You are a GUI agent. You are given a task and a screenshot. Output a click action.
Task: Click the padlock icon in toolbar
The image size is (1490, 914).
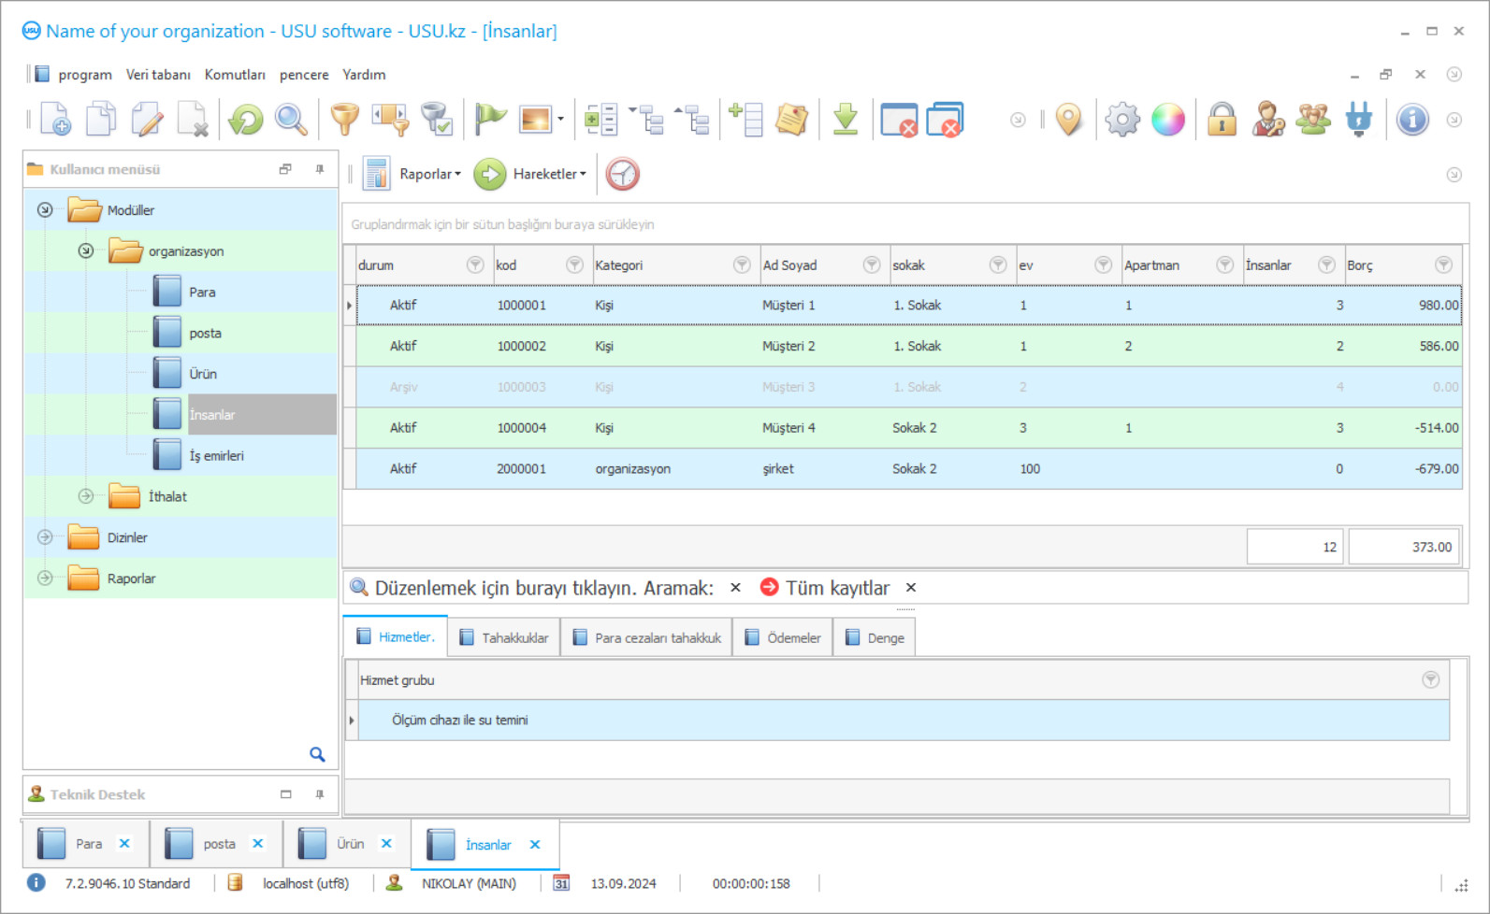[x=1221, y=120]
